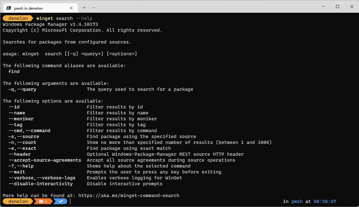359x207 pixels.
Task: Open the aka.ms/winget-command-search link
Action: point(129,195)
